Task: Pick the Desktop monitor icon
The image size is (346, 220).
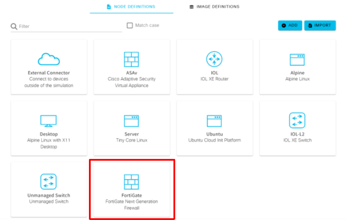Action: pyautogui.click(x=49, y=121)
